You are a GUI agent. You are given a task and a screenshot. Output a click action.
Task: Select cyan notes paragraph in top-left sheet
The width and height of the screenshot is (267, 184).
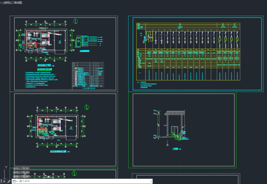pos(42,79)
